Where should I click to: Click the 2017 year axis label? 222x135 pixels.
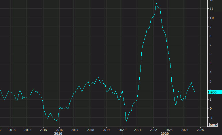75,130
